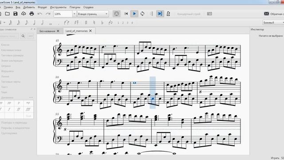Save the score with floppy icon

tap(16, 14)
